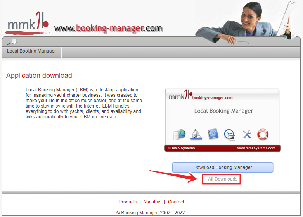Click the © MMK Systems text
This screenshot has width=303, height=217.
[182, 148]
